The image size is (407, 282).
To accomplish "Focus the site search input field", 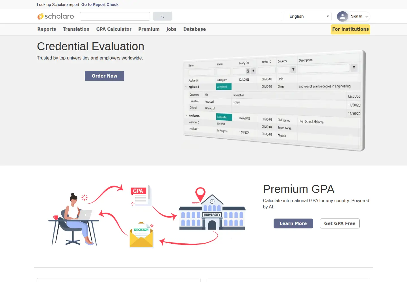I will [115, 16].
